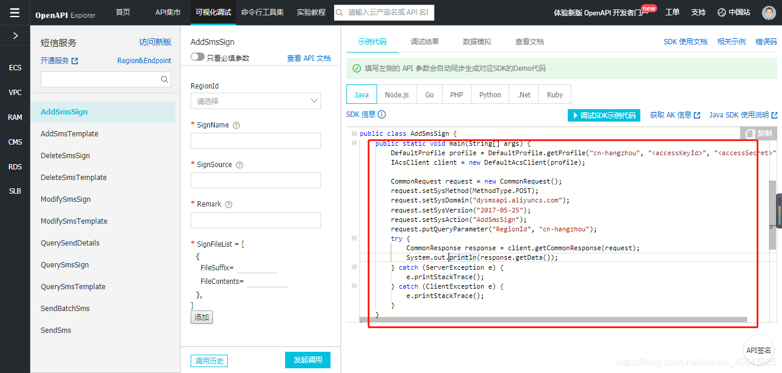Select SendBatchSms in the API list
The image size is (782, 373).
pos(65,308)
